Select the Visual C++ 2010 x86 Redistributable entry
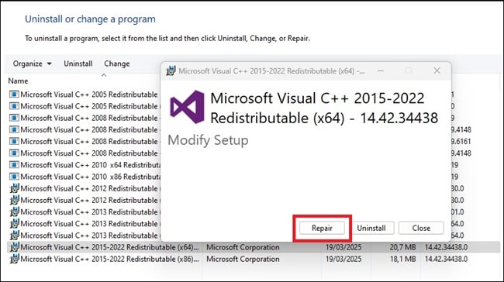504x282 pixels. click(85, 177)
